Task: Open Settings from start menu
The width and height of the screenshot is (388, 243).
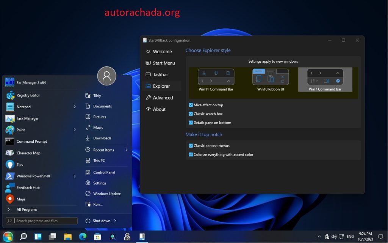Action: [106, 183]
